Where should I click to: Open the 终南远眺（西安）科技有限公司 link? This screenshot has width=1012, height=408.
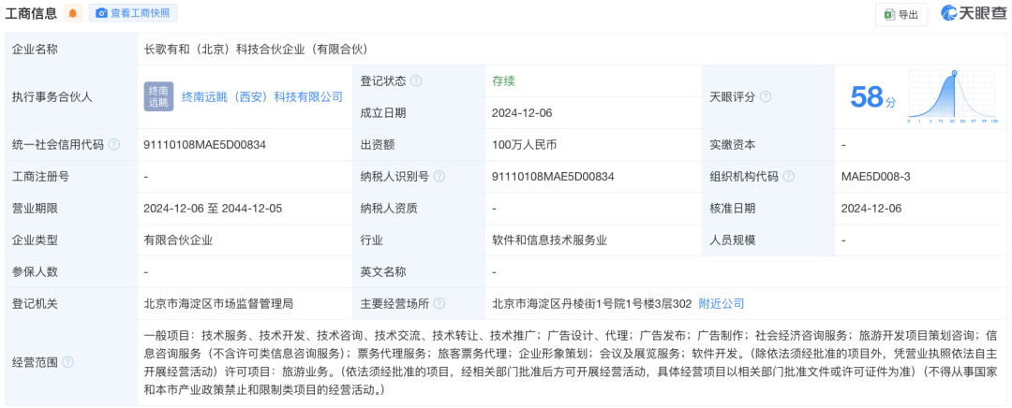pyautogui.click(x=262, y=97)
